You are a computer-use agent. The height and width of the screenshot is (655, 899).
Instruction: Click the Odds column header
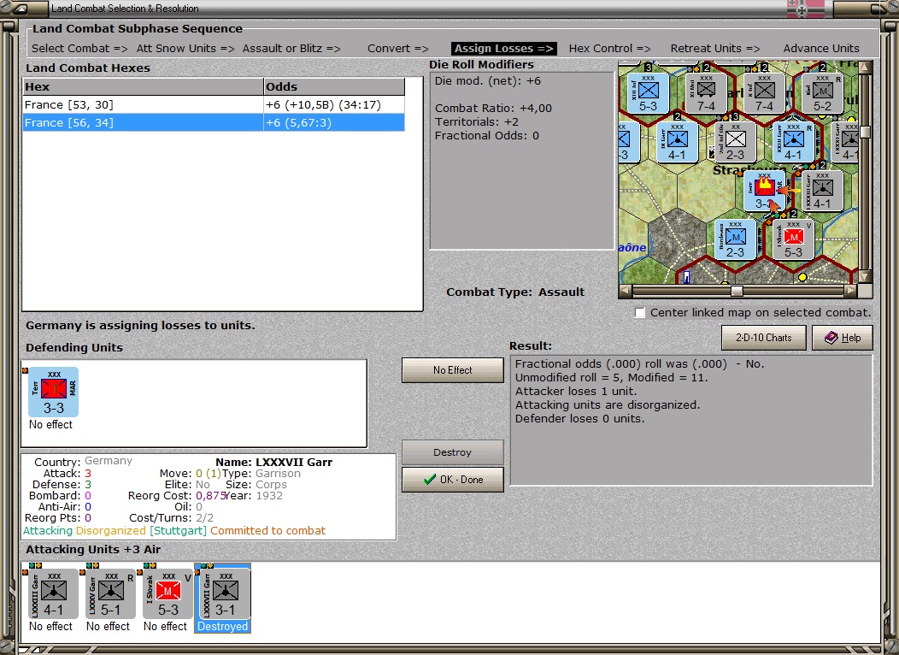pyautogui.click(x=333, y=86)
